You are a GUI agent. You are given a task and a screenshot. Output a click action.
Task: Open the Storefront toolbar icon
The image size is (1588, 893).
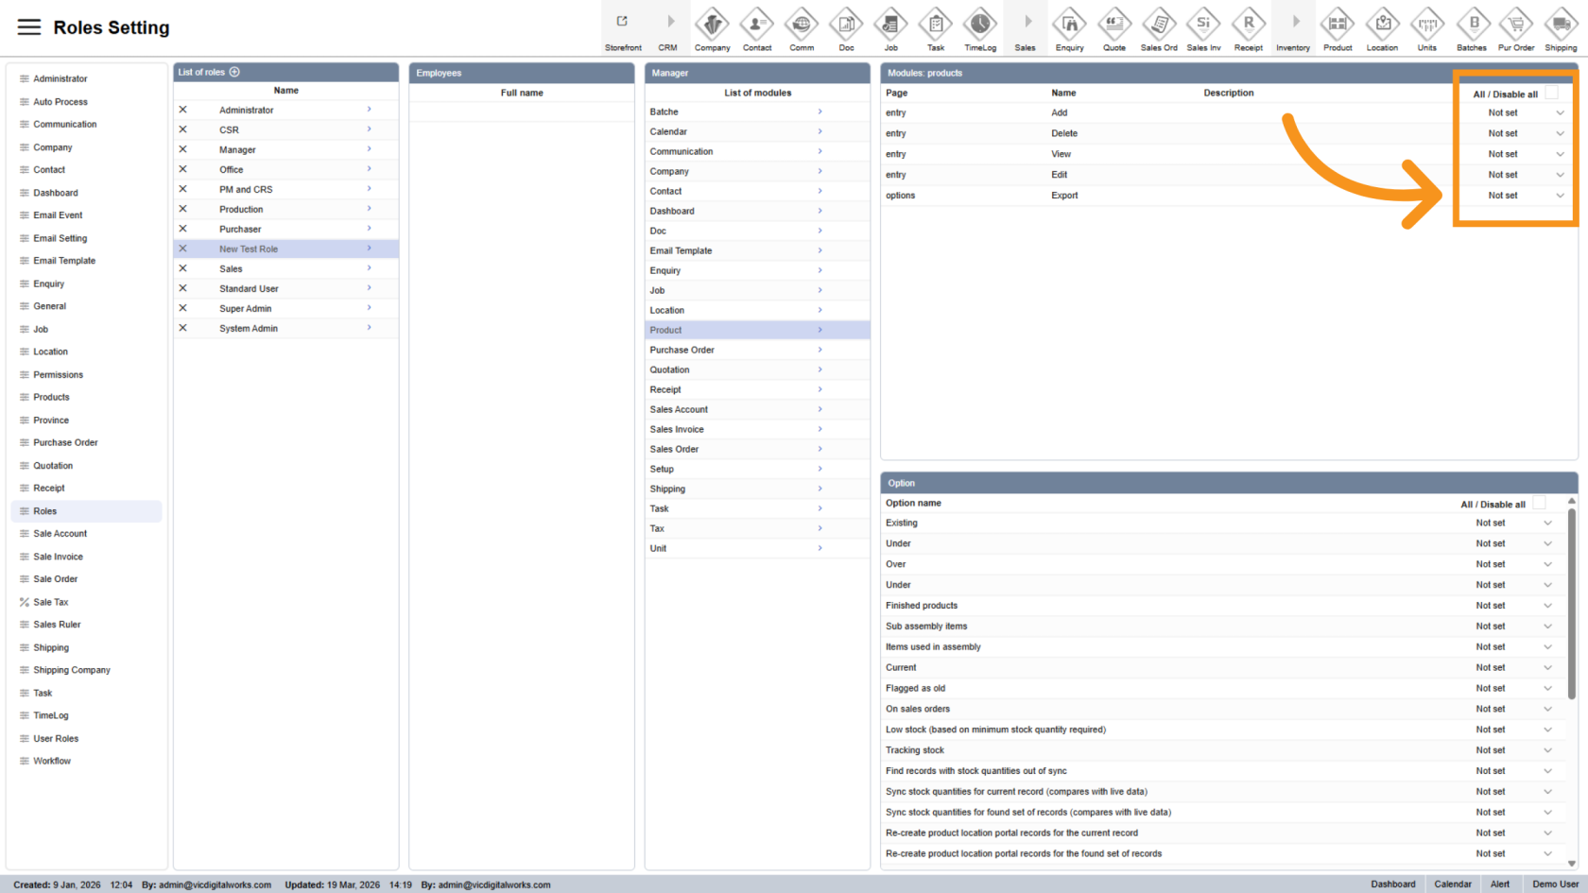[x=623, y=23]
